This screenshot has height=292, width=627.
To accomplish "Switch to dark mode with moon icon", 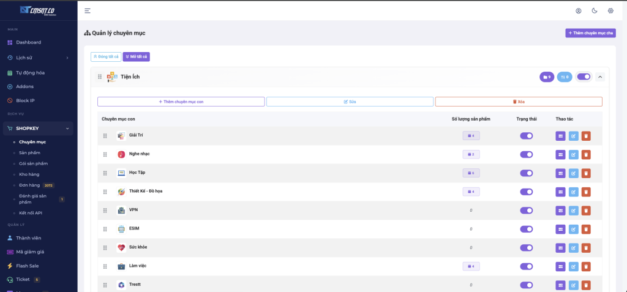I will (595, 10).
